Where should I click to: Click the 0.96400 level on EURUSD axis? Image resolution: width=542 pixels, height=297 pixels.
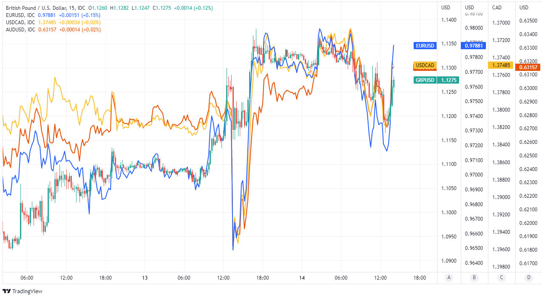[474, 263]
